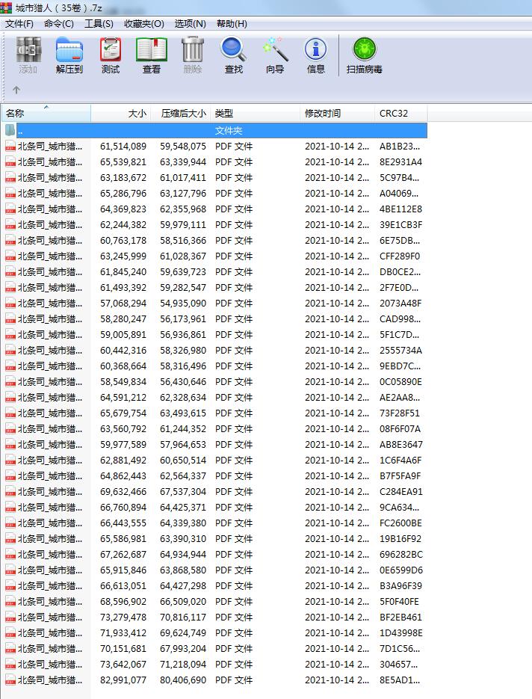Click the up-one-level arrow icon
532x699 pixels.
(16, 90)
